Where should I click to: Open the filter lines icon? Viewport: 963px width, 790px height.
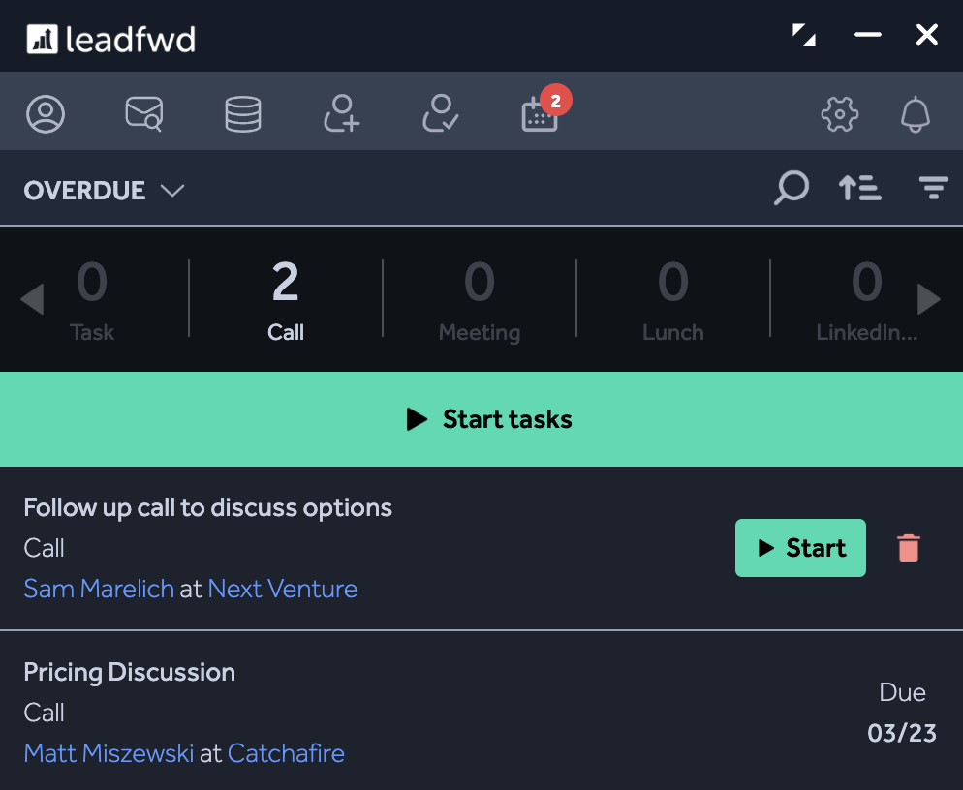[x=934, y=188]
